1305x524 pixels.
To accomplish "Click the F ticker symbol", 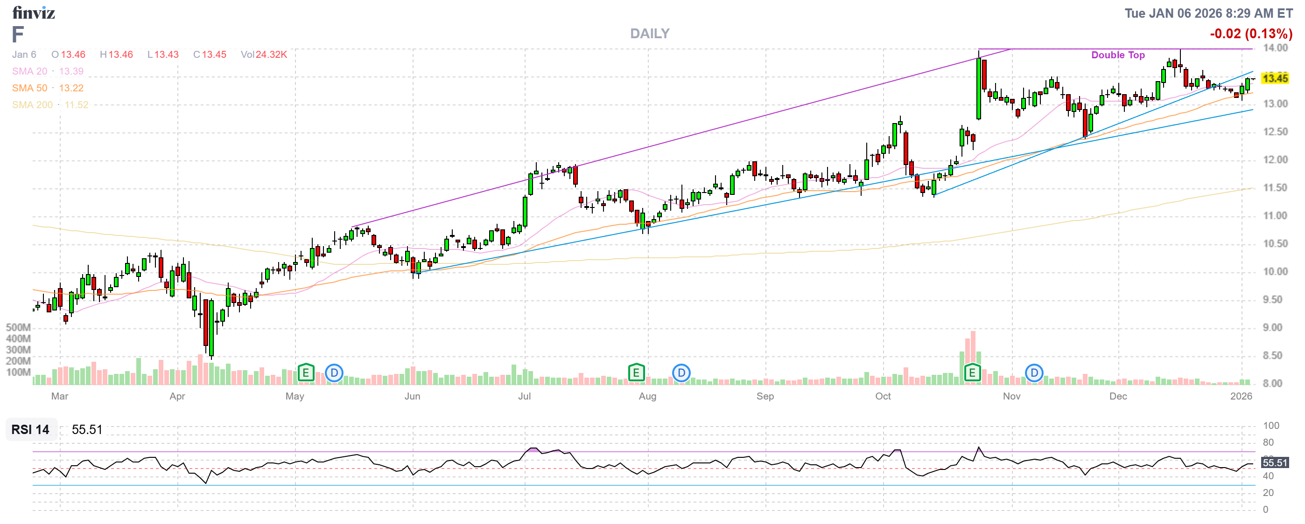I will point(17,34).
